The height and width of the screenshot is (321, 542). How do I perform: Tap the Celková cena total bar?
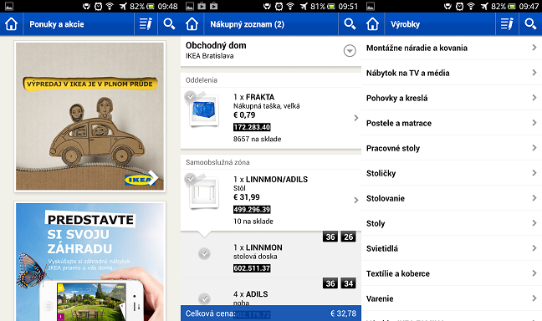click(271, 313)
